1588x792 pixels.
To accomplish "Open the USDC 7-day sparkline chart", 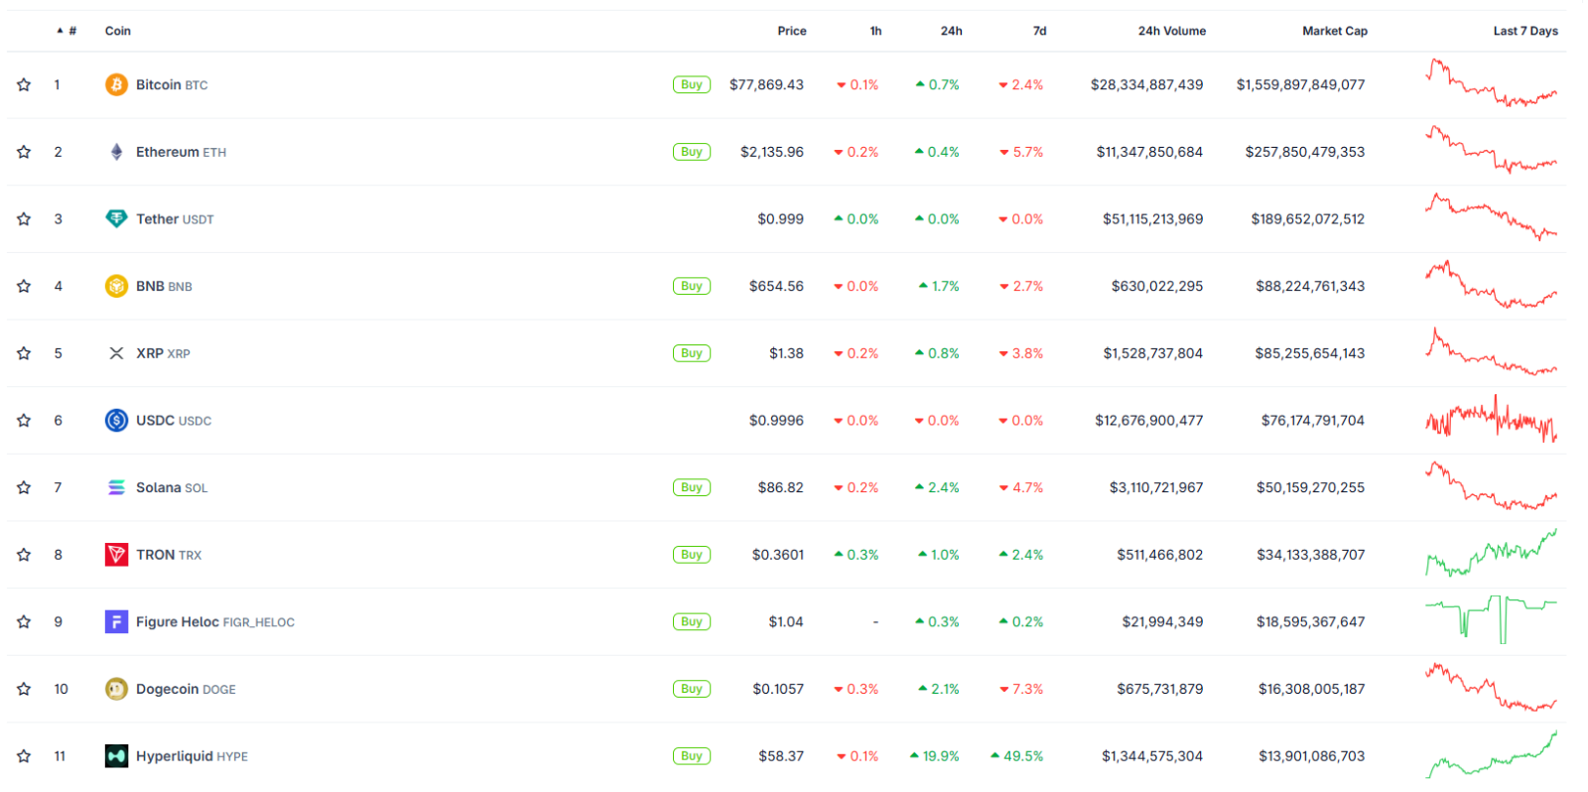I will point(1491,419).
